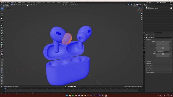This screenshot has height=97, width=173.
Task: Select the Shear tool
Action: (2, 54)
